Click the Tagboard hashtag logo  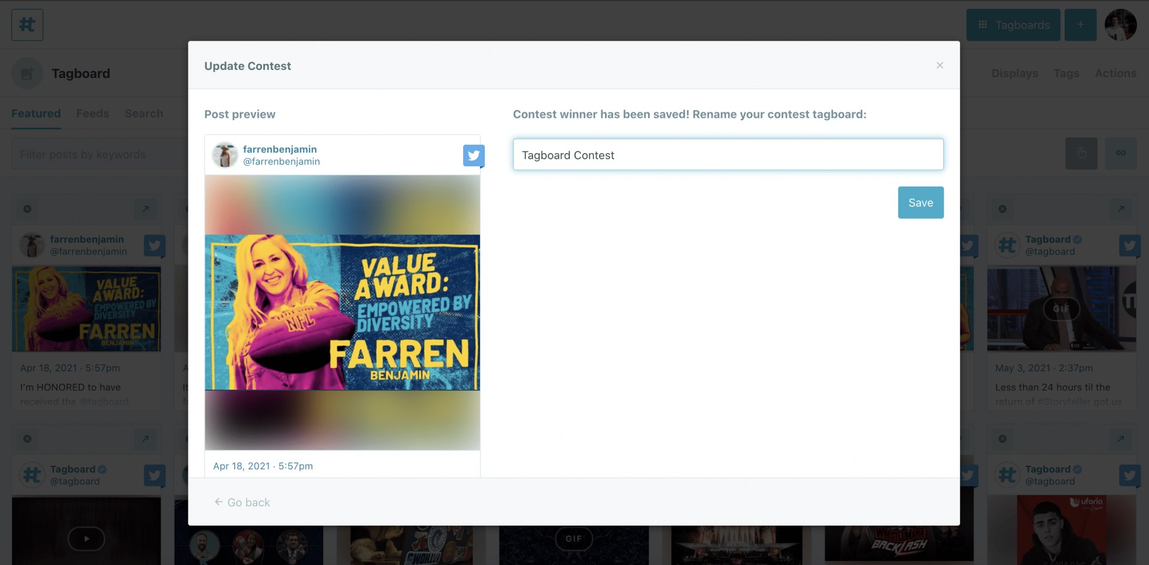[x=26, y=25]
